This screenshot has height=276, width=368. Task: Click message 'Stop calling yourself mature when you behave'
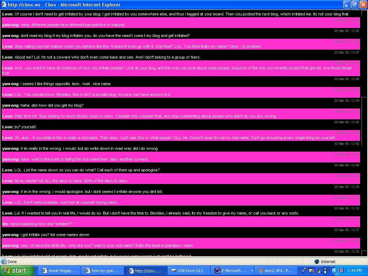[x=138, y=46]
